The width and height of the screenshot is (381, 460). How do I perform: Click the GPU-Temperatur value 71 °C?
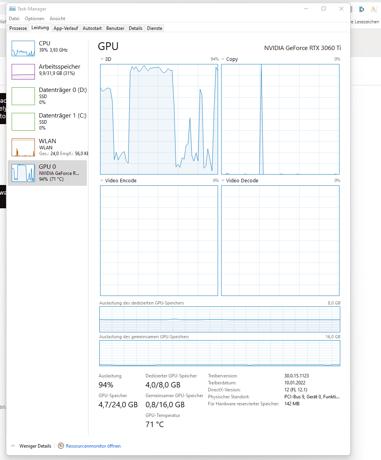click(155, 424)
